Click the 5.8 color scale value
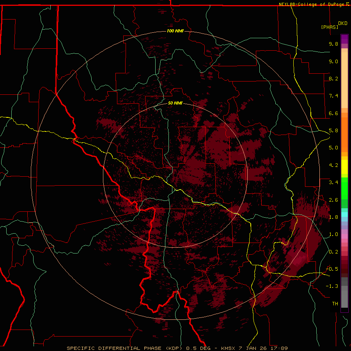Screen dimensions: 351x351 (333, 131)
